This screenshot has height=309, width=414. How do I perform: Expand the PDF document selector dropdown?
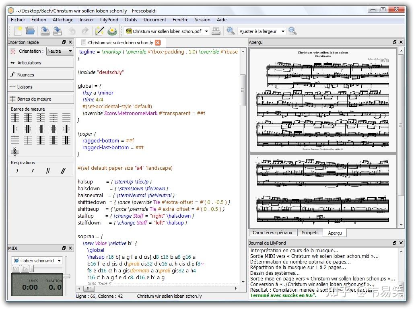coord(206,31)
